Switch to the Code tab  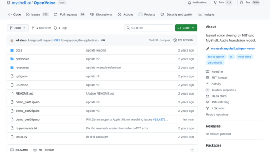pyautogui.click(x=15, y=14)
